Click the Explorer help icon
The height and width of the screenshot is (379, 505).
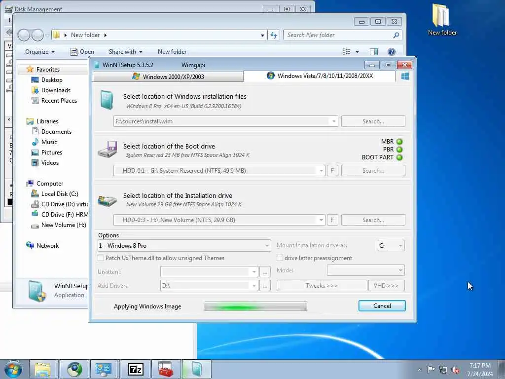391,51
